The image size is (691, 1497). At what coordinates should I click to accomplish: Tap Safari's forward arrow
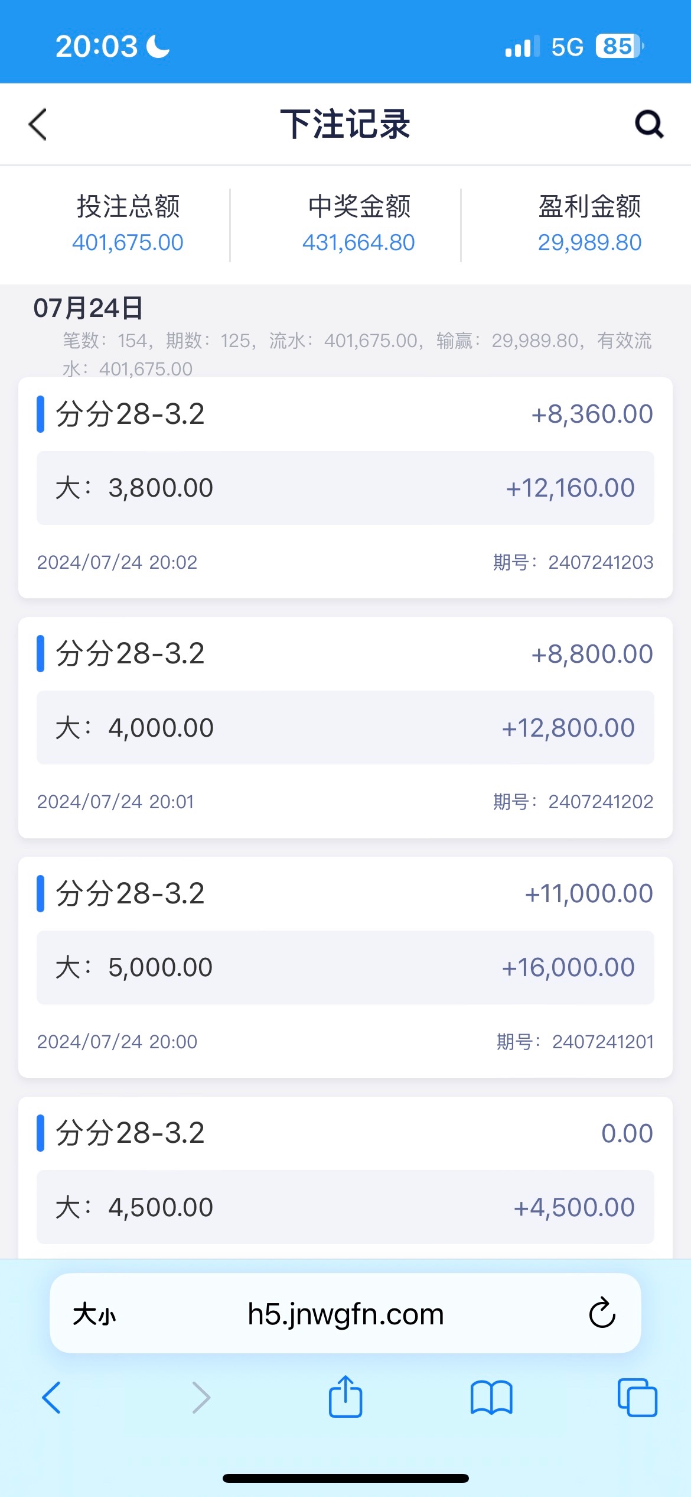pos(201,1398)
